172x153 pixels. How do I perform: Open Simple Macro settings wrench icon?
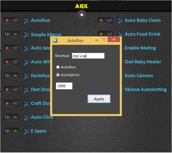pyautogui.click(x=26, y=35)
